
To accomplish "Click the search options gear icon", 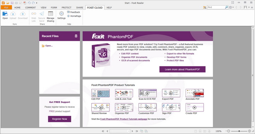I will [x=231, y=7].
